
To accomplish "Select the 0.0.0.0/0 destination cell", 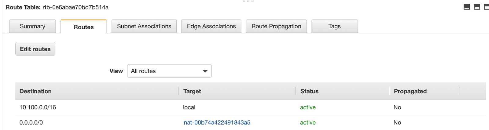I will click(x=31, y=123).
